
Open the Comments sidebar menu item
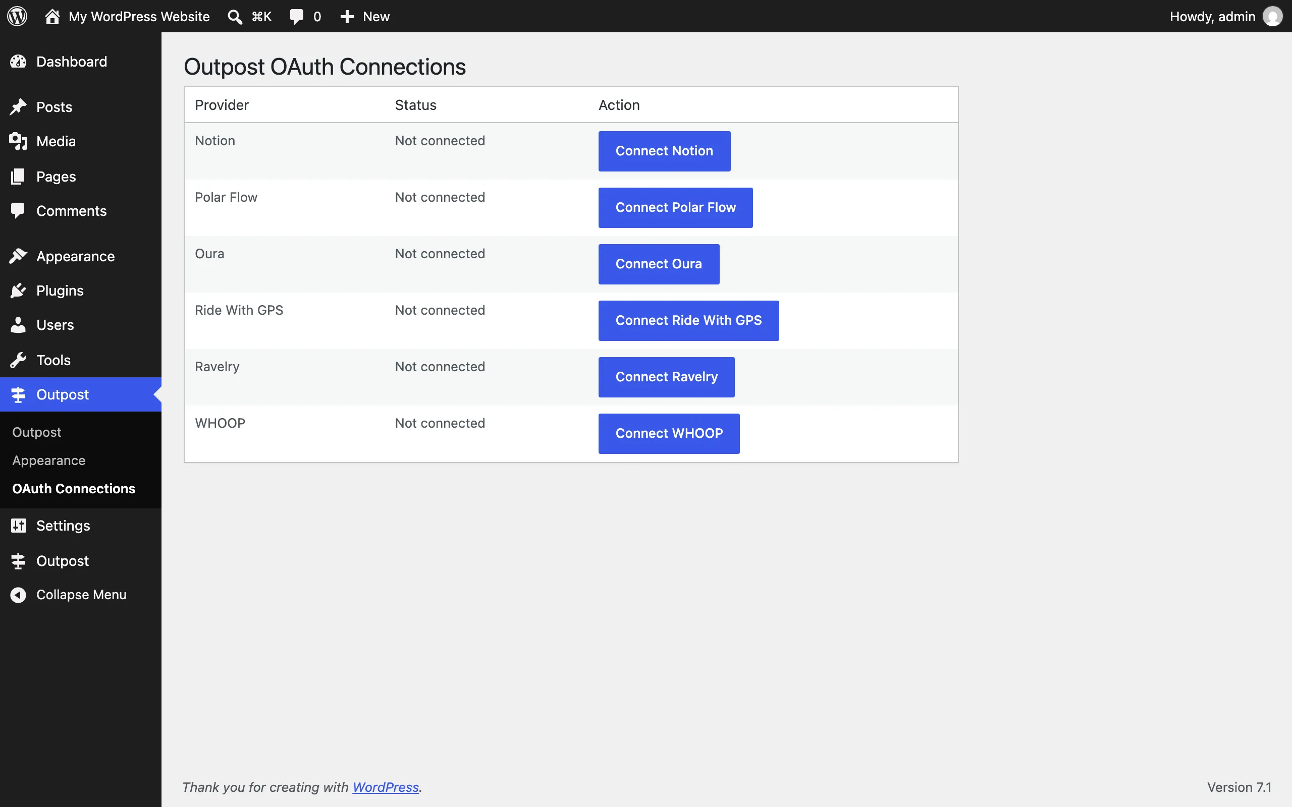click(81, 211)
